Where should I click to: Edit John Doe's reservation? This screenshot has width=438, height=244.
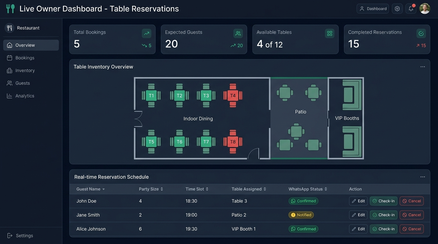[x=358, y=201]
